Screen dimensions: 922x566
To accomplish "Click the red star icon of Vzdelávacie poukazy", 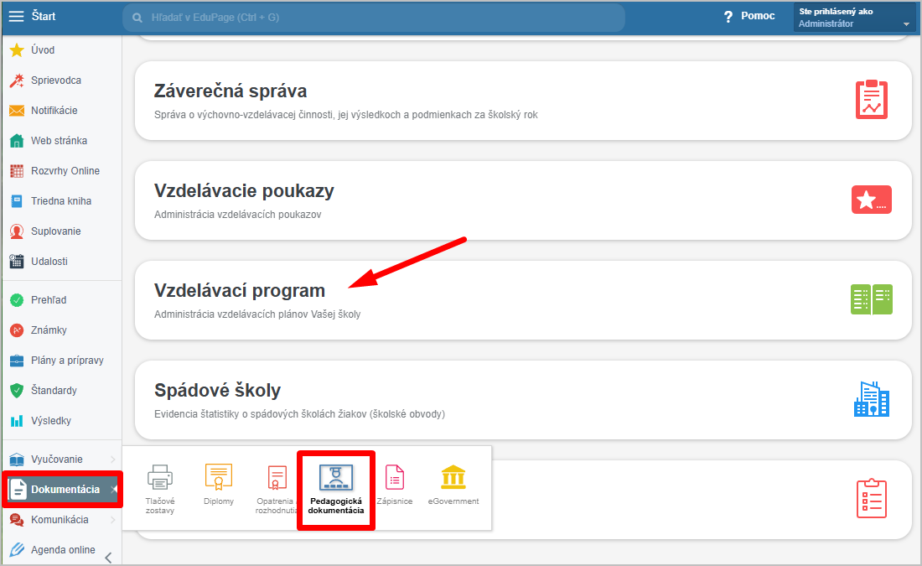I will pos(872,200).
